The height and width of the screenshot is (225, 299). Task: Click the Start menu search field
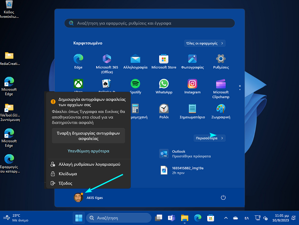(149, 23)
